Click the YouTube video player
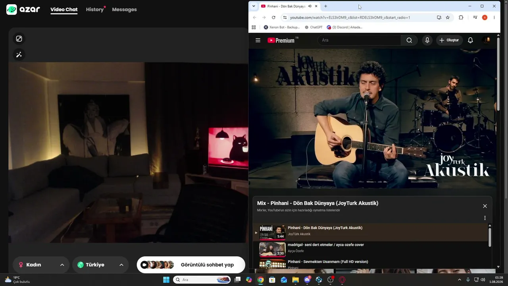 point(372,118)
